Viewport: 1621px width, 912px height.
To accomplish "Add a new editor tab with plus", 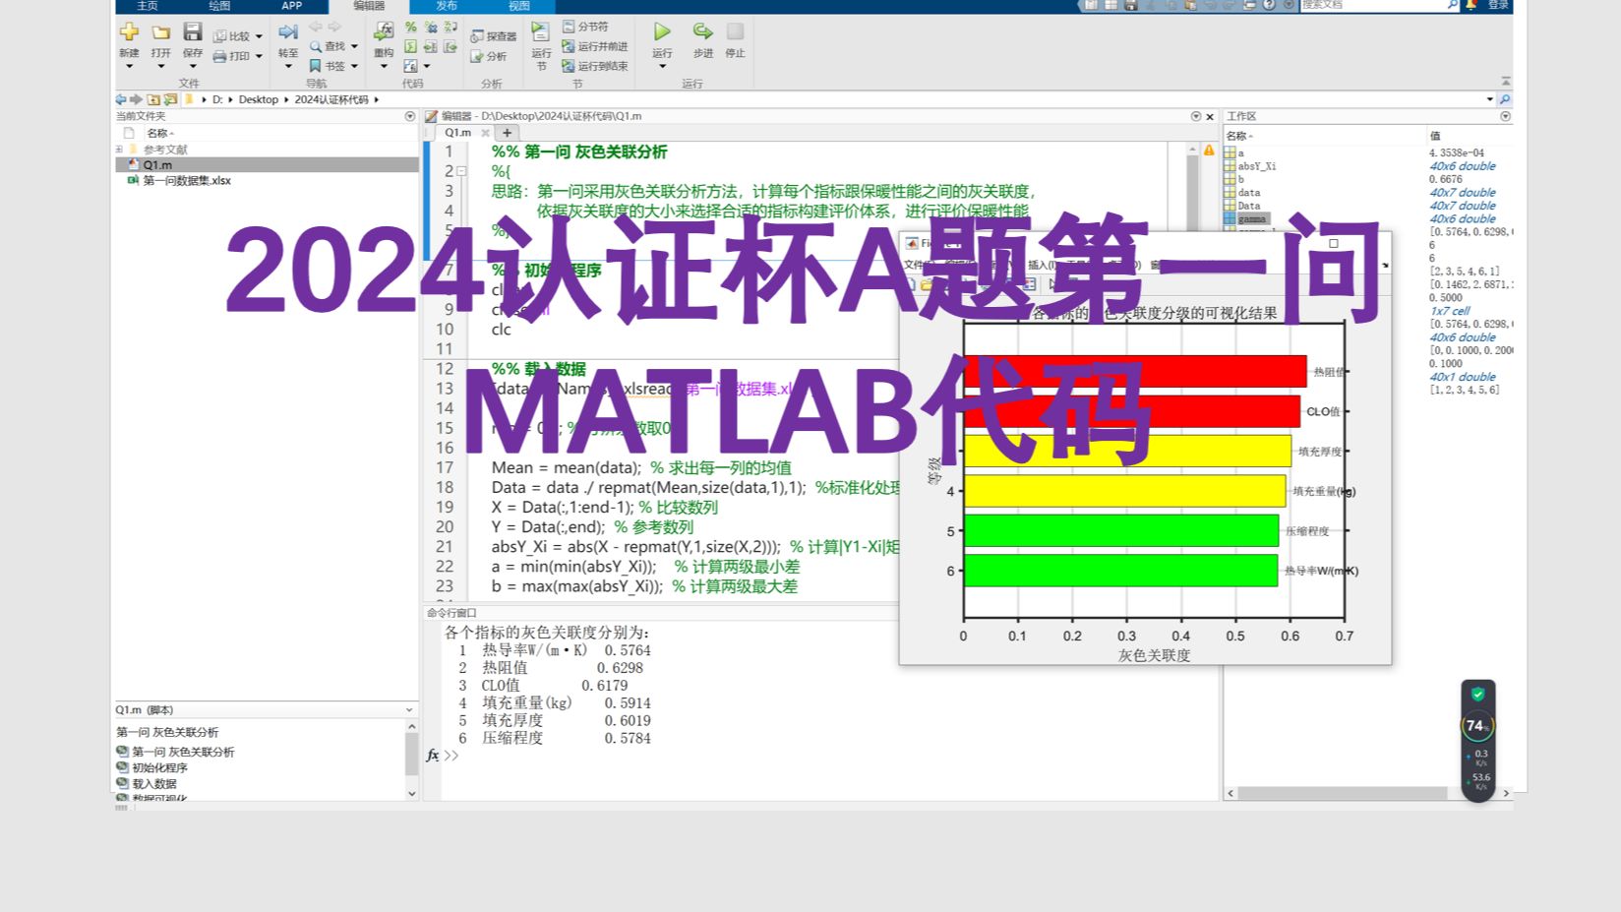I will tap(507, 133).
